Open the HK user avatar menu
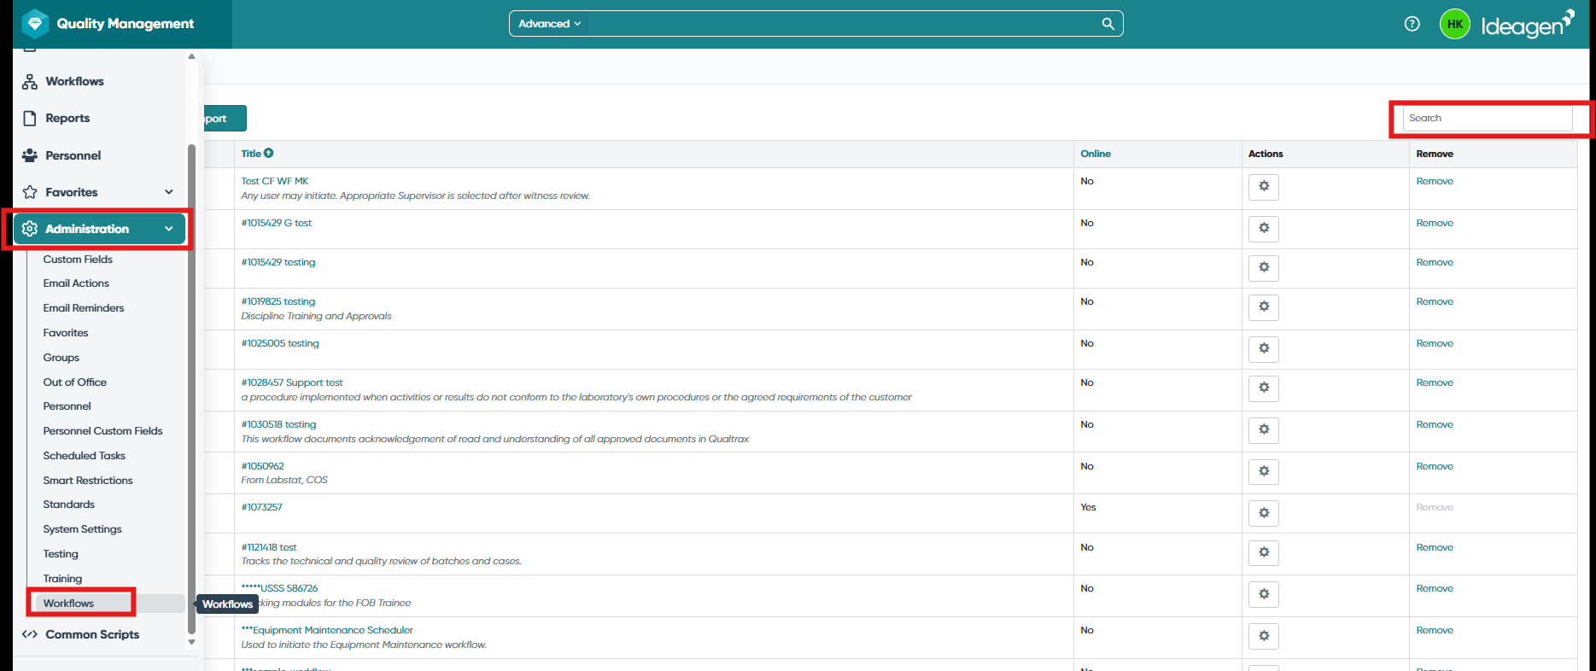 point(1455,24)
